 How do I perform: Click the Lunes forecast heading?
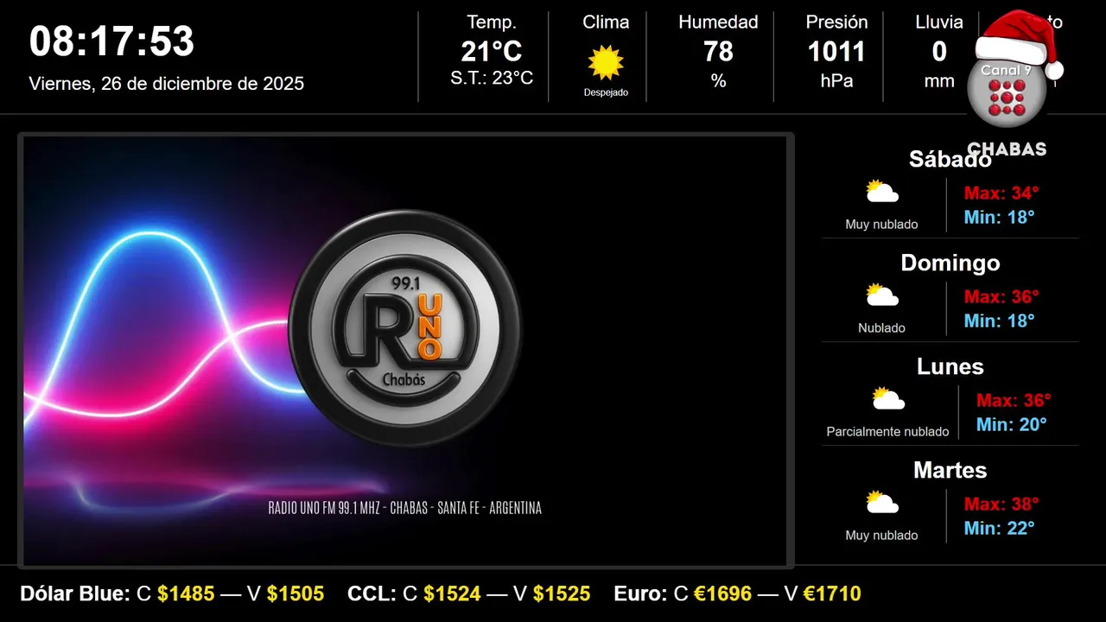(x=950, y=366)
